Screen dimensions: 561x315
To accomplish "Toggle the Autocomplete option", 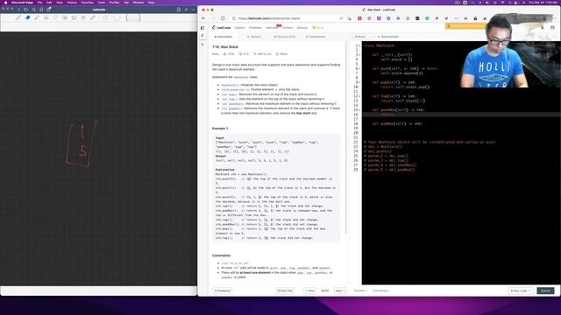I will click(x=388, y=37).
